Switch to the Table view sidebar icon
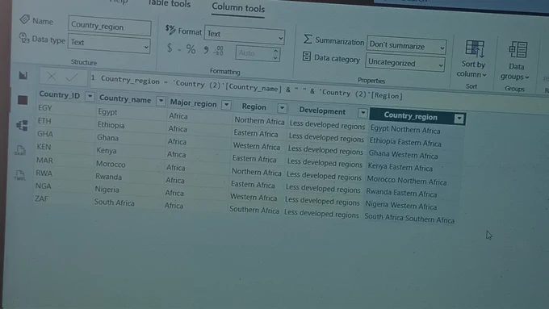 pos(23,100)
